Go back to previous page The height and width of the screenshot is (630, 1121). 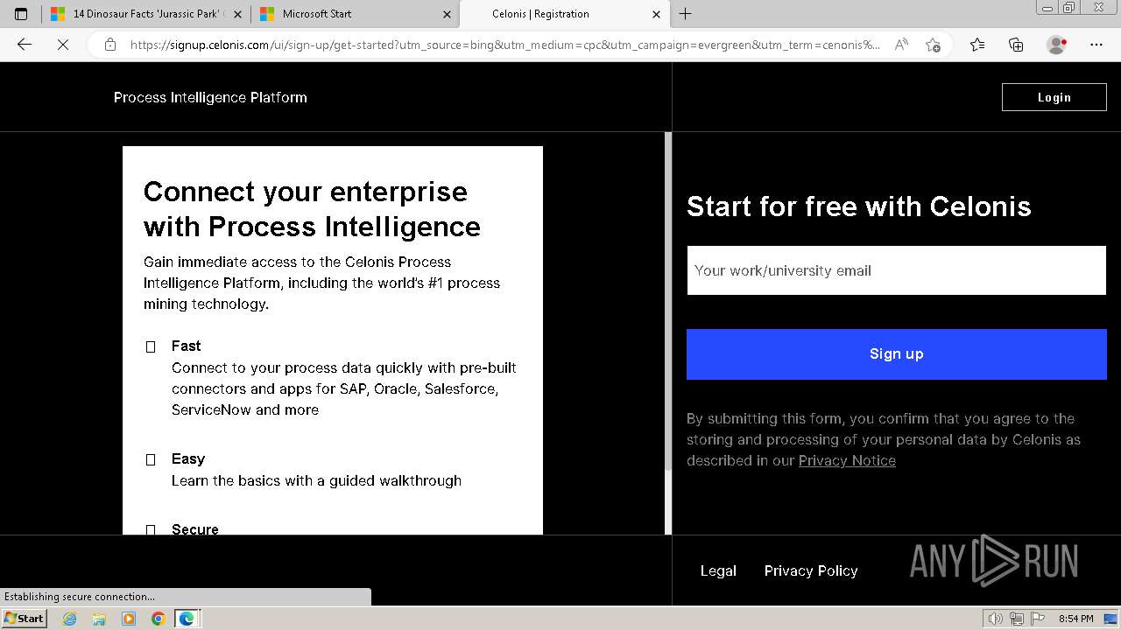click(25, 45)
